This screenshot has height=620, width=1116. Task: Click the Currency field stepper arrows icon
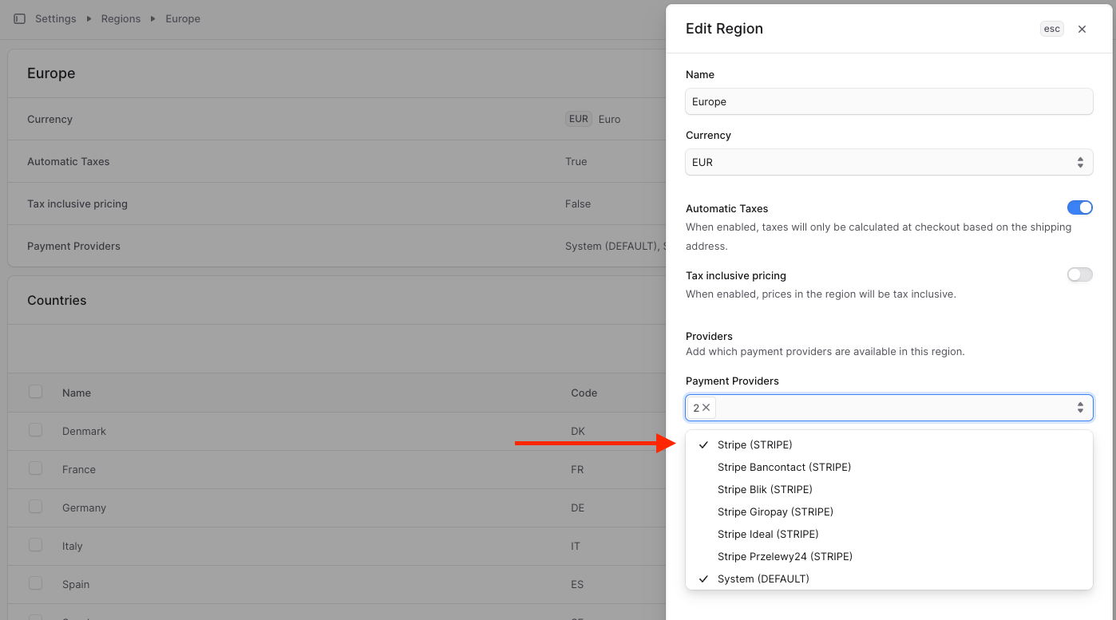(x=1081, y=162)
